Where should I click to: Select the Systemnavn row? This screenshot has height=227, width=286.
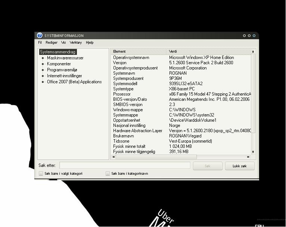(181, 73)
